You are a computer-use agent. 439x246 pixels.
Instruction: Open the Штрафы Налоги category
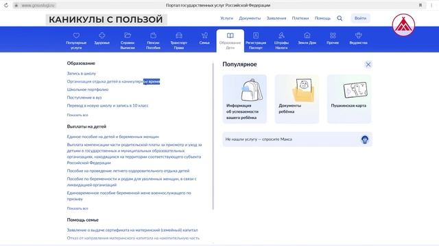pyautogui.click(x=281, y=41)
